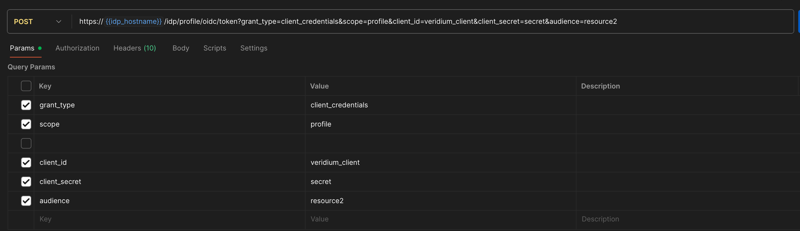Click the client_credentials value cell
This screenshot has height=231, width=800.
pos(339,105)
